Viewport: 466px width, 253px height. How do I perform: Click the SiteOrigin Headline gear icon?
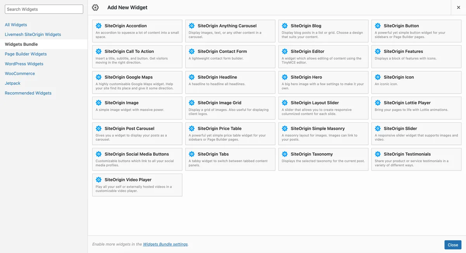191,77
